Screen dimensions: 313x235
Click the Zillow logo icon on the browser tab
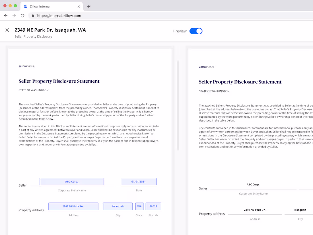tap(26, 6)
